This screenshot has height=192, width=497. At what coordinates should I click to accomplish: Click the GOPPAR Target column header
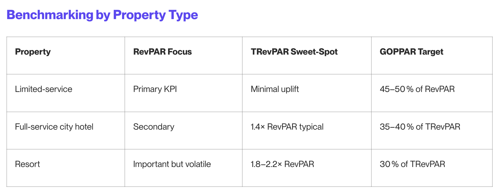411,52
